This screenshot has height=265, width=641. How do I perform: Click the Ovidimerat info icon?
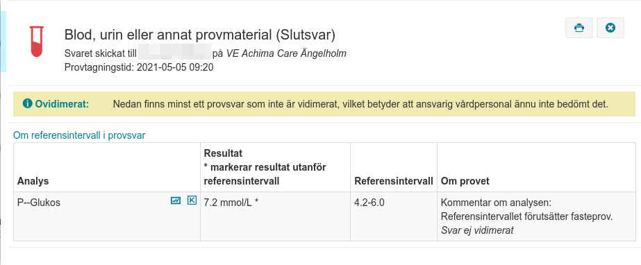[27, 104]
